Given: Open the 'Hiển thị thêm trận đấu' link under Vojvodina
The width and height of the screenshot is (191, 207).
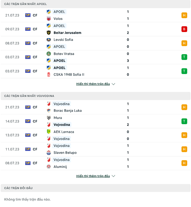Looking at the screenshot, I should [x=93, y=176].
